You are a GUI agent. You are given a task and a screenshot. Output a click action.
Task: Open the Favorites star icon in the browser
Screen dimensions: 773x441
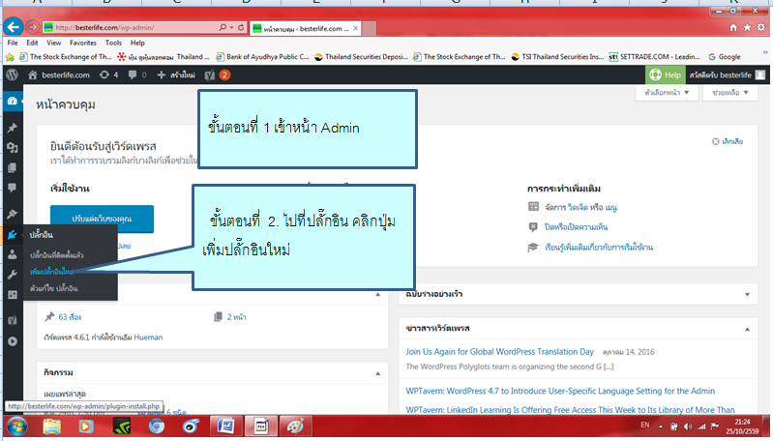coord(748,28)
